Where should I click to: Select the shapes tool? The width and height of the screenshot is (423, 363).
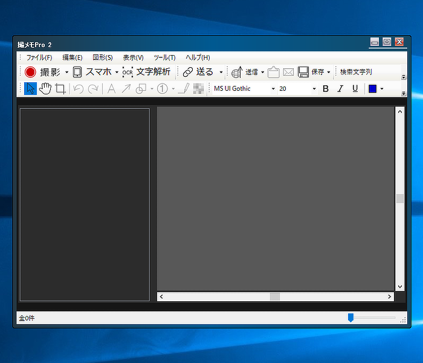(x=141, y=88)
